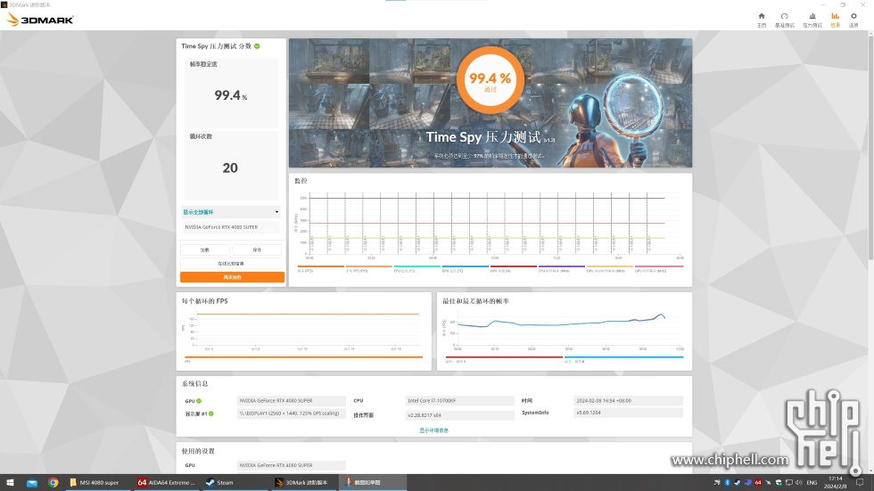
Task: Click the GPU value in 使用的设置 section
Action: 292,465
